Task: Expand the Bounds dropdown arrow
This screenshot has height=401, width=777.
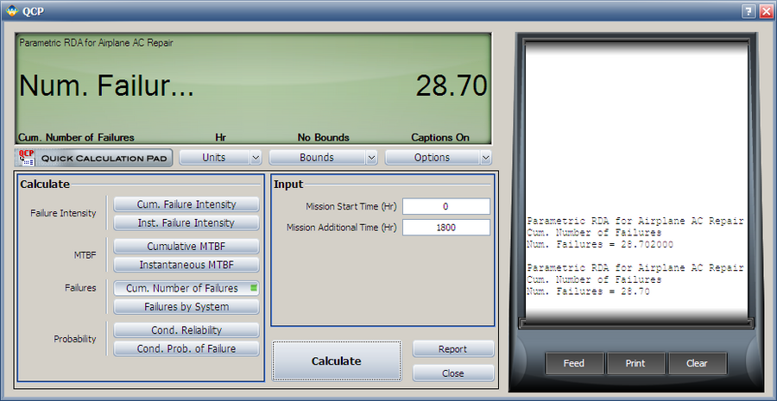Action: [x=371, y=158]
